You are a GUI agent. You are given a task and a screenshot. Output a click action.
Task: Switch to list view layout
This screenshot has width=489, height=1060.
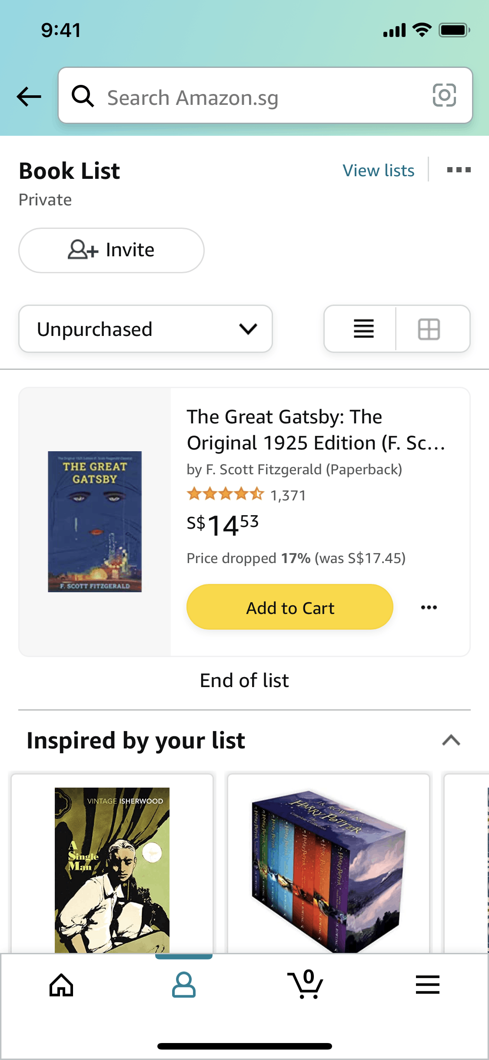coord(363,329)
